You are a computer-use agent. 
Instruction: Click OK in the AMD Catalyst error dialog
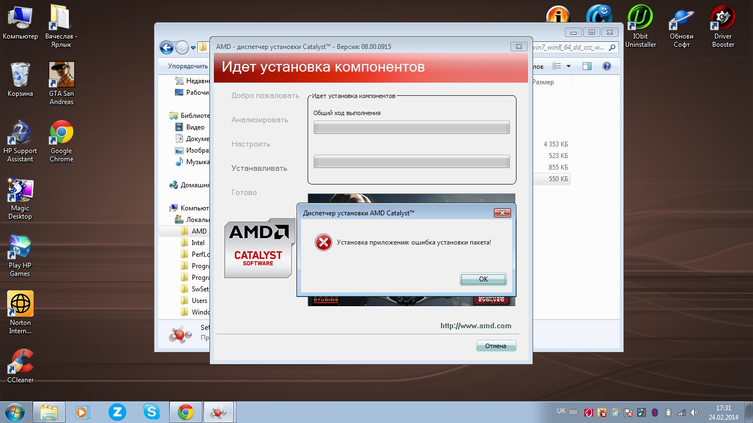point(483,279)
